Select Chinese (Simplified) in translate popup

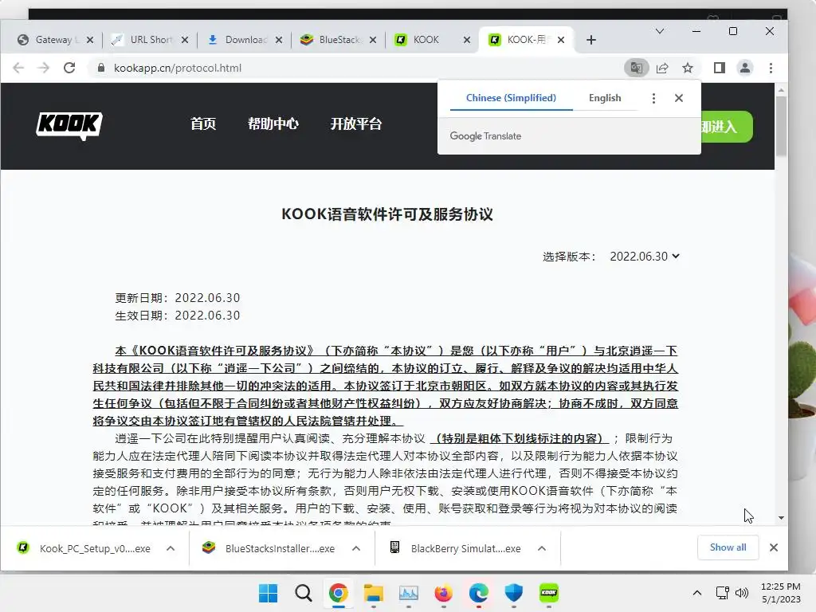[x=511, y=98]
